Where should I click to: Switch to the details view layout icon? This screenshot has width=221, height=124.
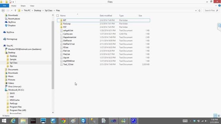(215, 116)
